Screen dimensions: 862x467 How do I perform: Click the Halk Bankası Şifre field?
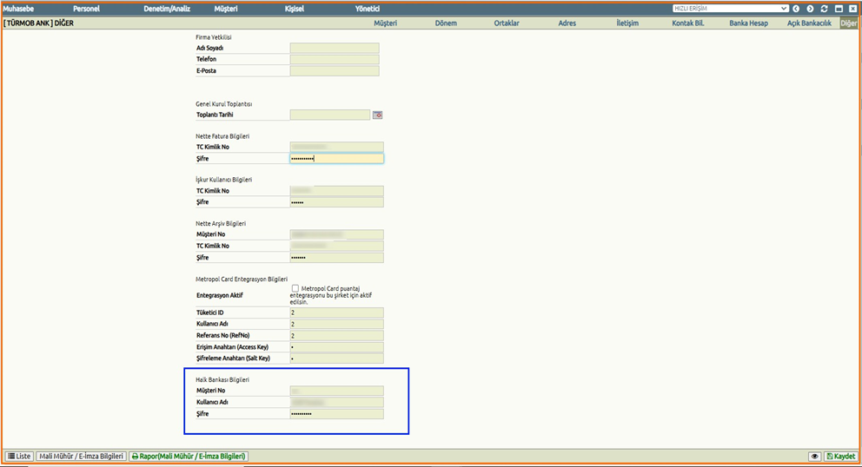[336, 414]
